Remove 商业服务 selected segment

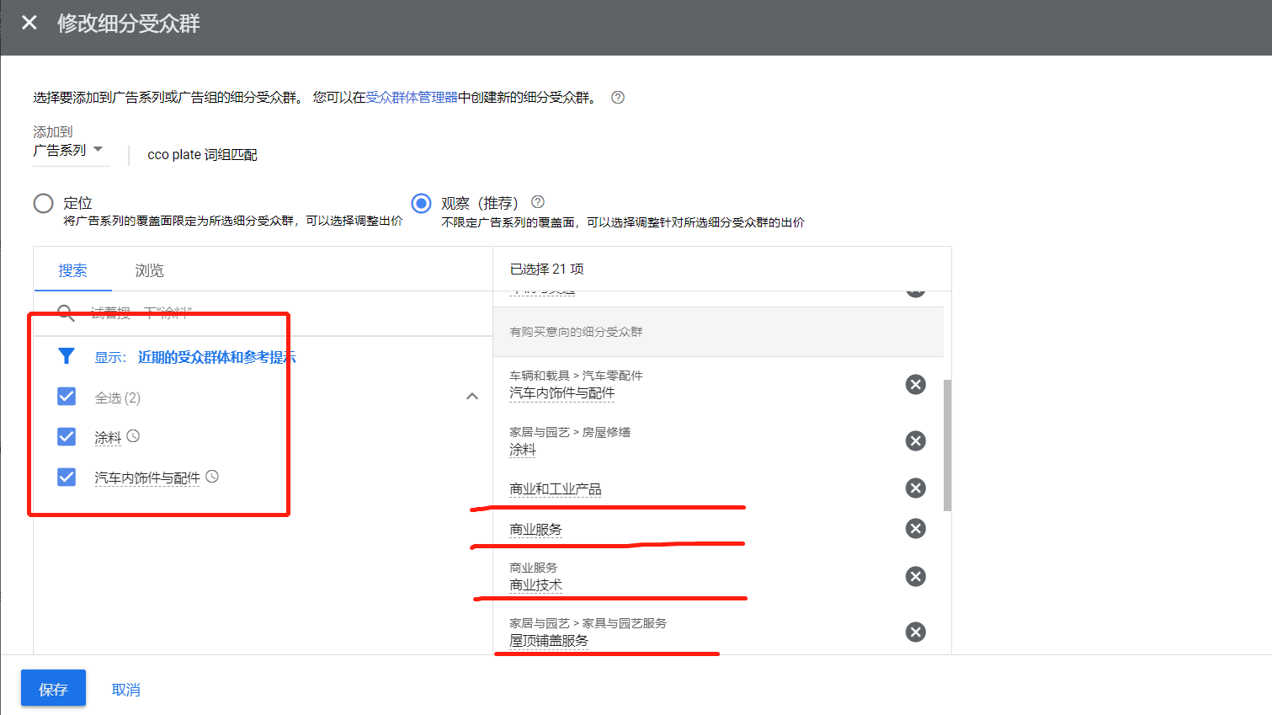coord(916,529)
